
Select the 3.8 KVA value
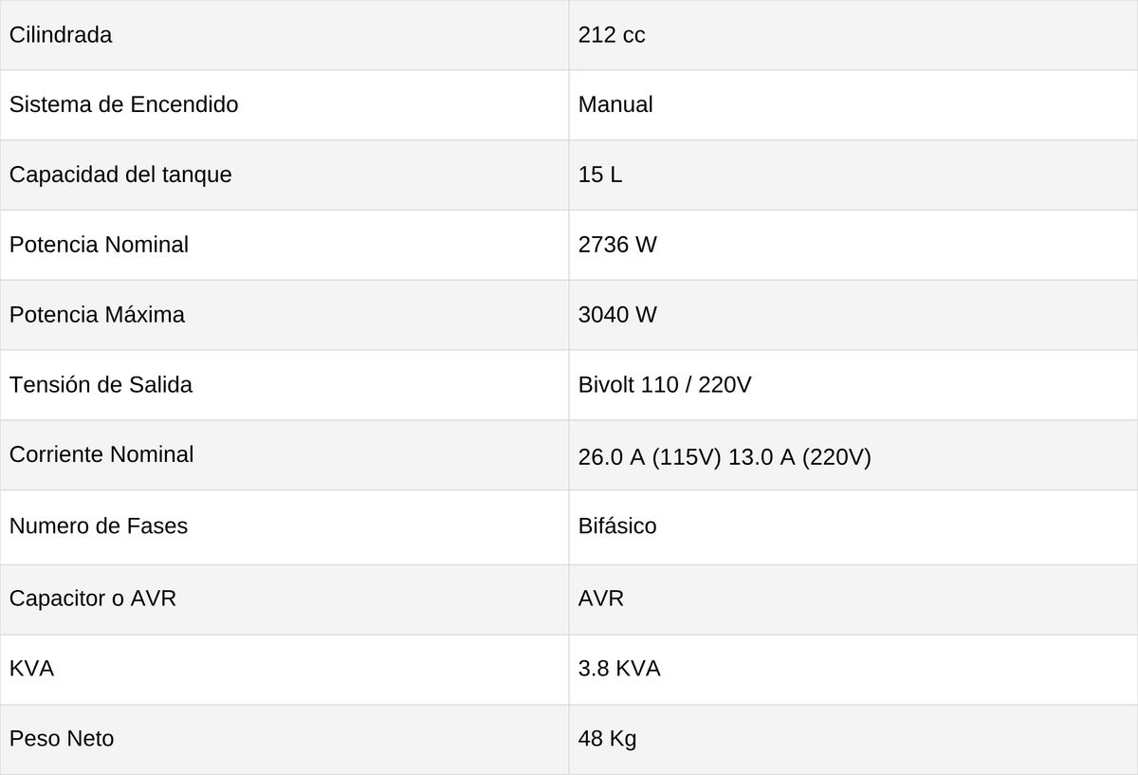(619, 669)
